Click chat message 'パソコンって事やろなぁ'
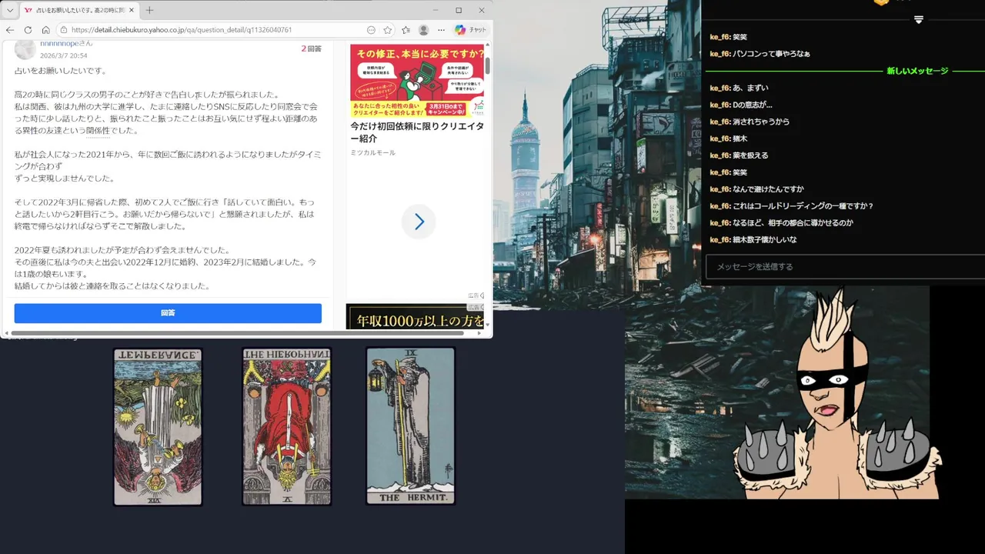The width and height of the screenshot is (985, 554). coord(771,54)
